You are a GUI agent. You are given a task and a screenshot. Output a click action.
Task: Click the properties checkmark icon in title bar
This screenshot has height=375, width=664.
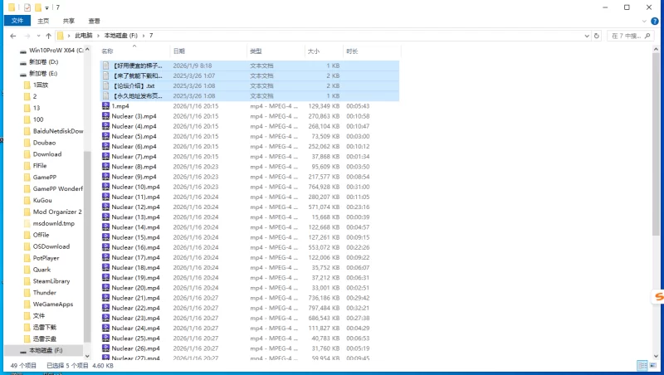pos(27,7)
